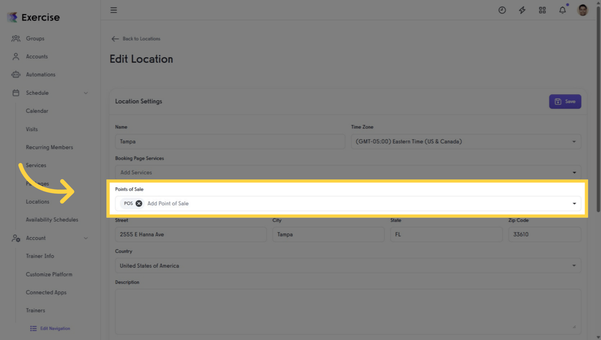This screenshot has width=601, height=340.
Task: Save the location settings
Action: [x=565, y=102]
